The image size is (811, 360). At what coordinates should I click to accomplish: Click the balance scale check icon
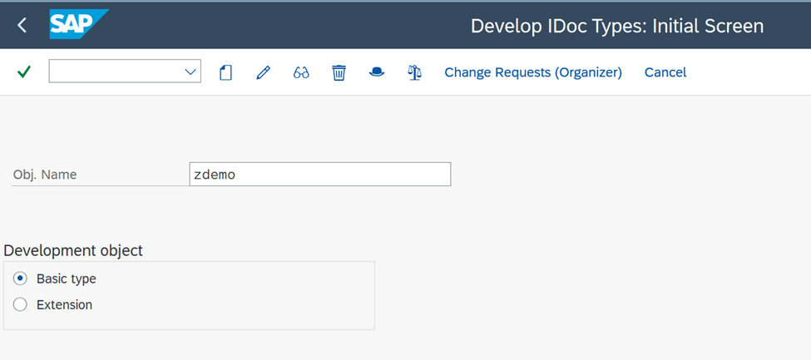414,72
